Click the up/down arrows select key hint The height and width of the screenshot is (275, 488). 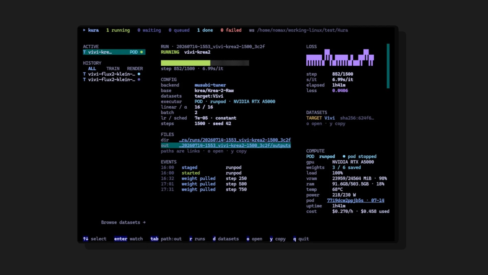pos(86,239)
